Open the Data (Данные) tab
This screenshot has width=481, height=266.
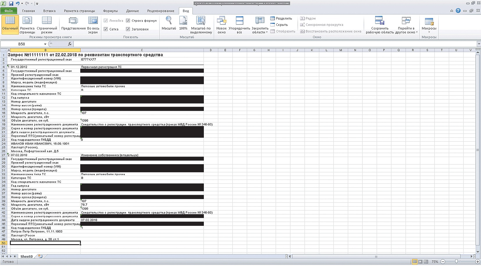(x=133, y=11)
